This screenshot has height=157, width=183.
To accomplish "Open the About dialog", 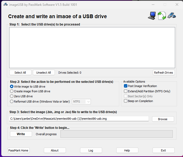I will [x=55, y=150].
